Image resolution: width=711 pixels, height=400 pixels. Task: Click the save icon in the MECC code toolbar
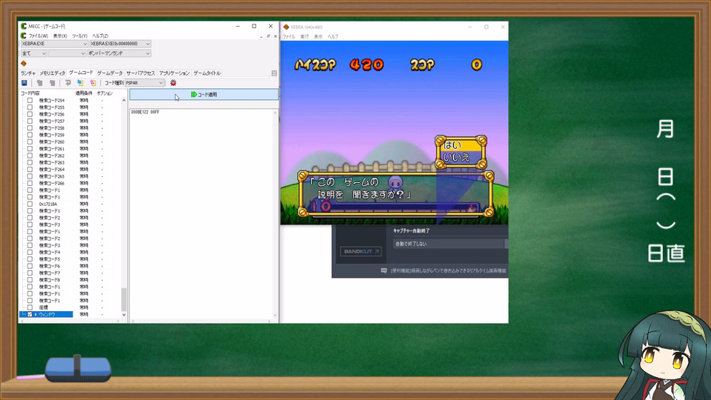(24, 83)
